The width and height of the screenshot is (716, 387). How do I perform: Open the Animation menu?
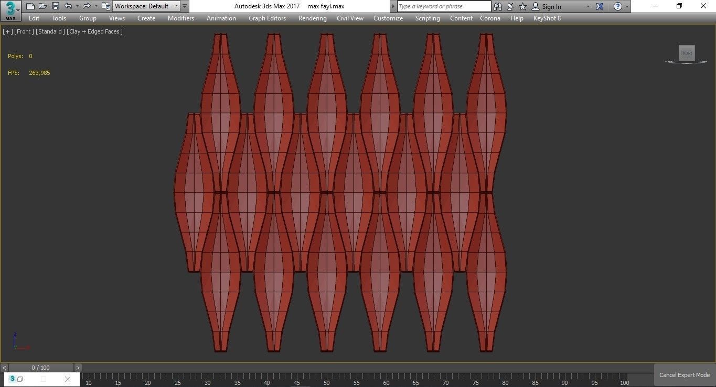[x=221, y=18]
